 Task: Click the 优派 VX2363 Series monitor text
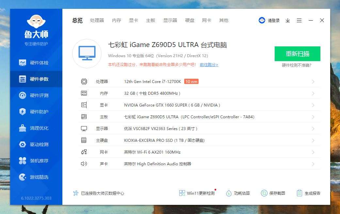(161, 129)
